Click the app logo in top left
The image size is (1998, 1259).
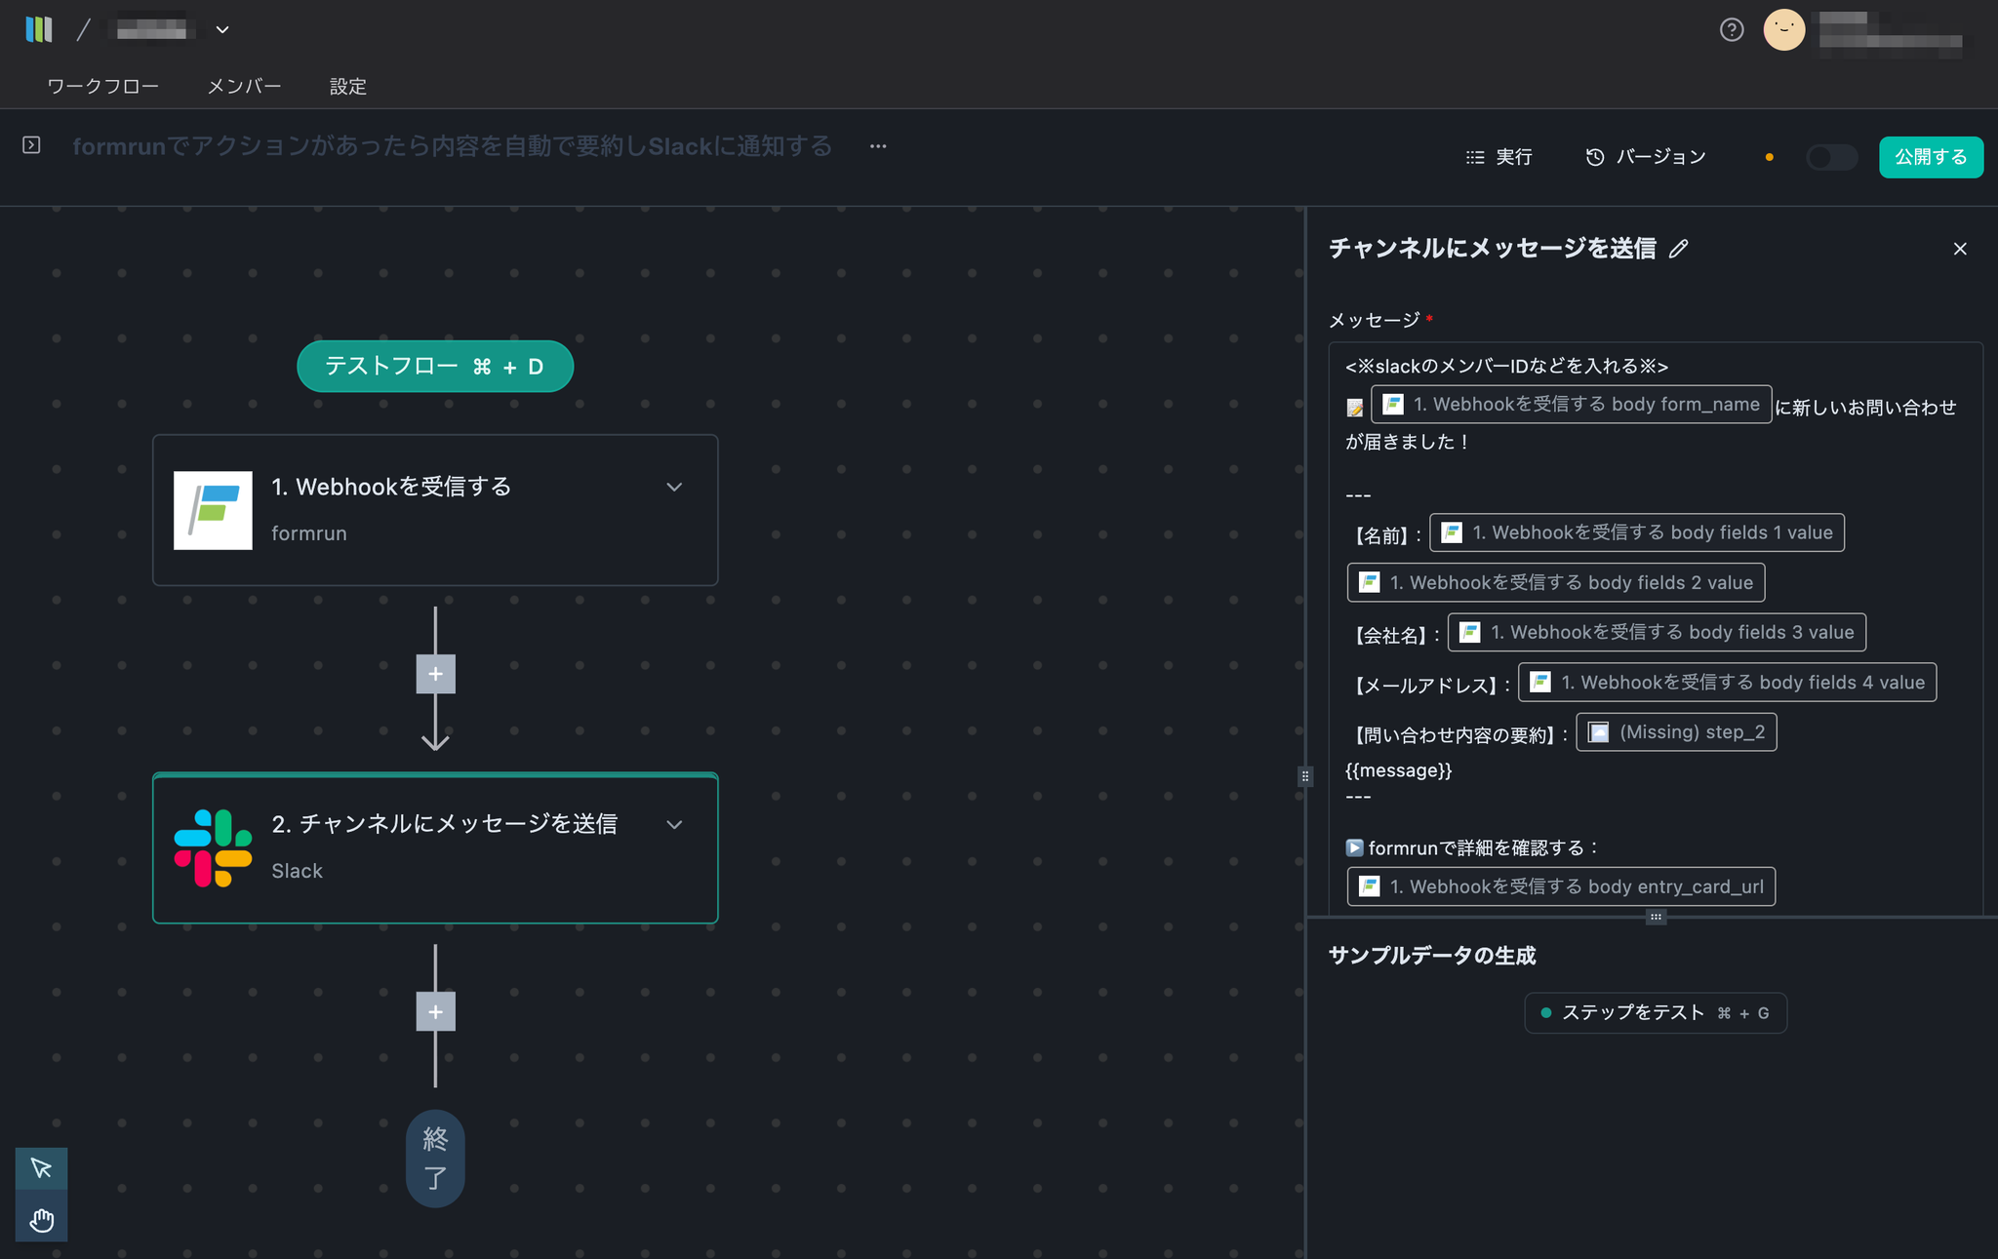(39, 29)
